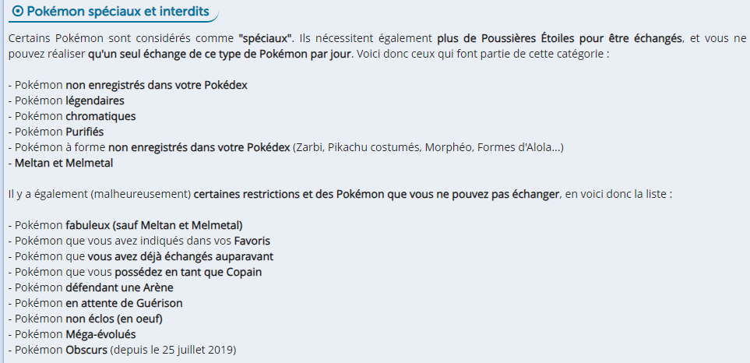This screenshot has width=750, height=363.
Task: Click the bold word 'chromatiques'
Action: click(100, 116)
